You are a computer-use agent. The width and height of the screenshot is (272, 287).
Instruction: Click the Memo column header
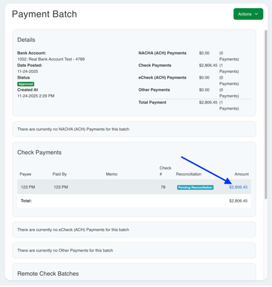[x=112, y=174]
